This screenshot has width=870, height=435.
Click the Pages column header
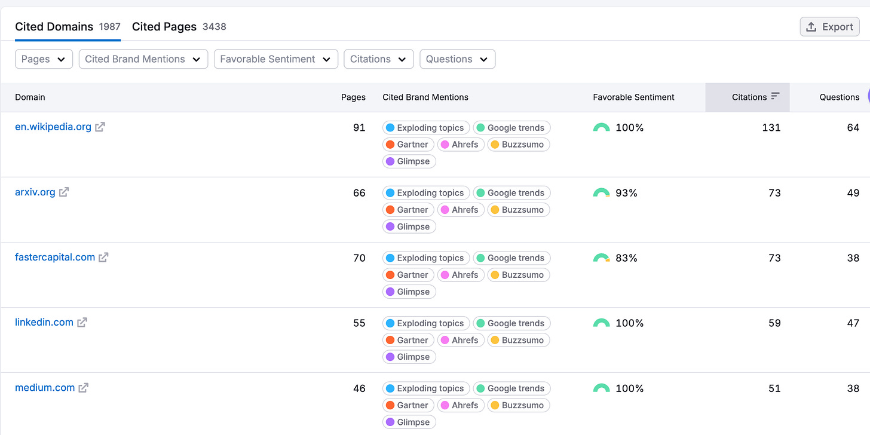(353, 97)
